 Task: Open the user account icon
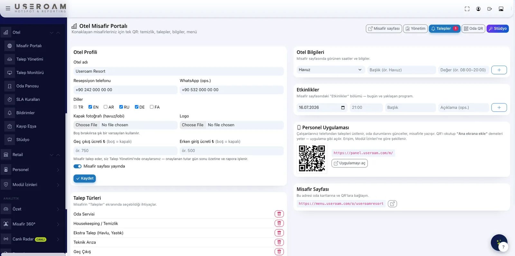click(478, 9)
